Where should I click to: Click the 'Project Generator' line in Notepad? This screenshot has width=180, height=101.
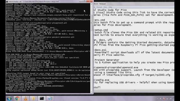point(107,60)
